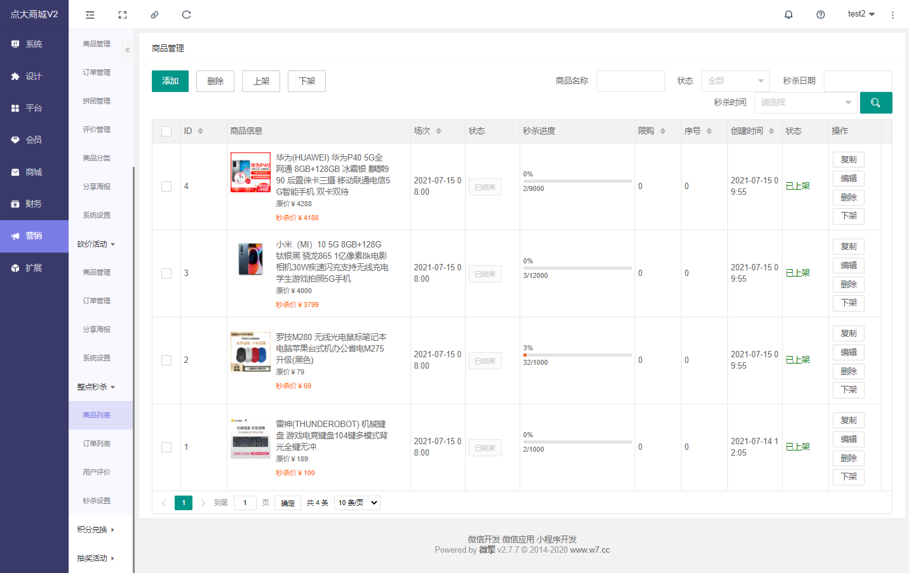Open the 秒杀时间 select dropdown
Screen dimensions: 909x573
point(806,103)
